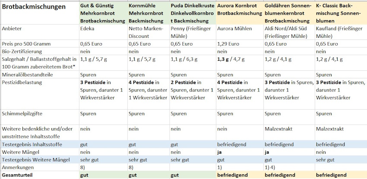
Task: Click the 'Edeka' provider cell
Action: (88, 28)
